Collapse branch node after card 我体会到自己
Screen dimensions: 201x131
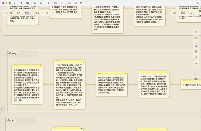tap(129, 84)
